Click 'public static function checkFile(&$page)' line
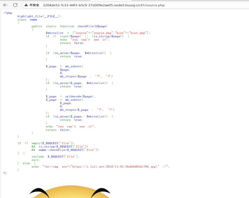 69,26
